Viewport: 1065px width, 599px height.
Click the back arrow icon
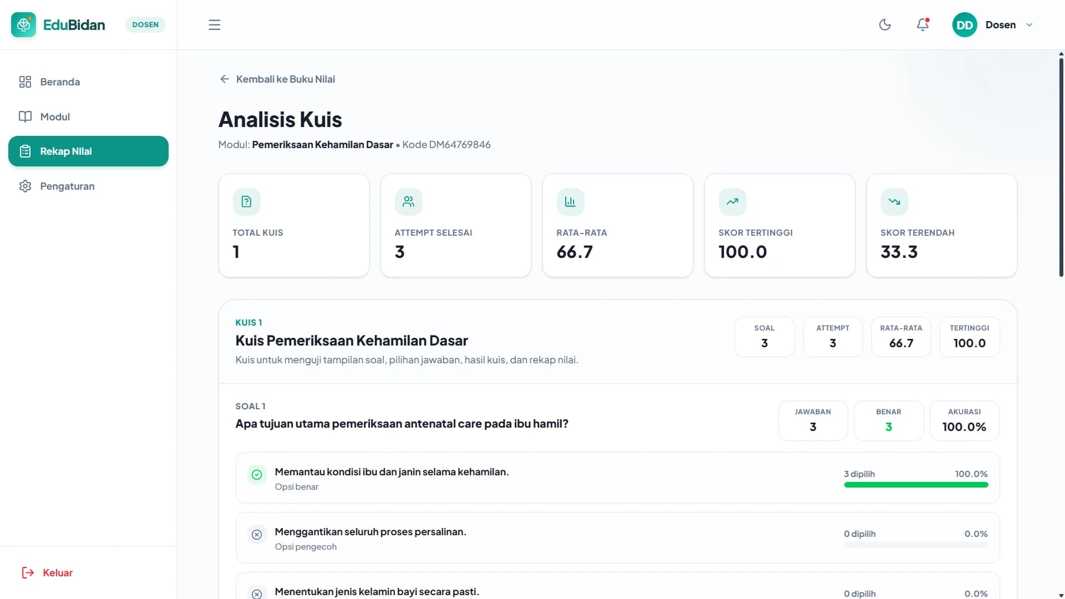[x=224, y=79]
